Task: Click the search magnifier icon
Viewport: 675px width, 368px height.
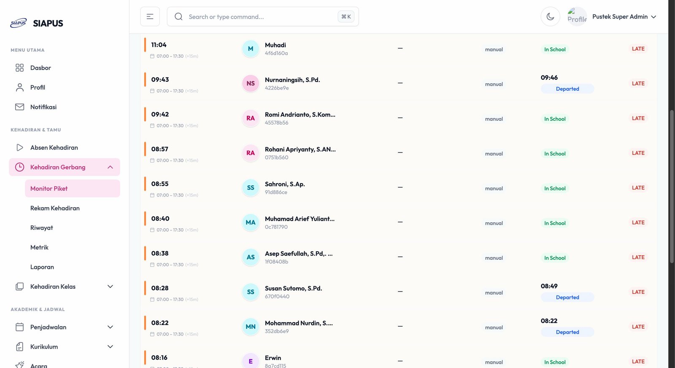Action: pos(178,16)
